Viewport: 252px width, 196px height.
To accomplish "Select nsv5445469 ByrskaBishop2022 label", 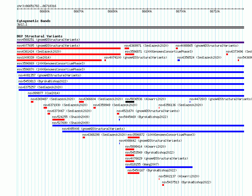I will (x=143, y=117).
